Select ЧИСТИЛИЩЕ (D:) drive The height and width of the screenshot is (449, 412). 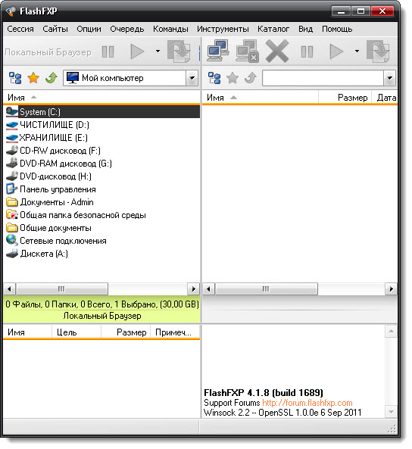tap(54, 125)
